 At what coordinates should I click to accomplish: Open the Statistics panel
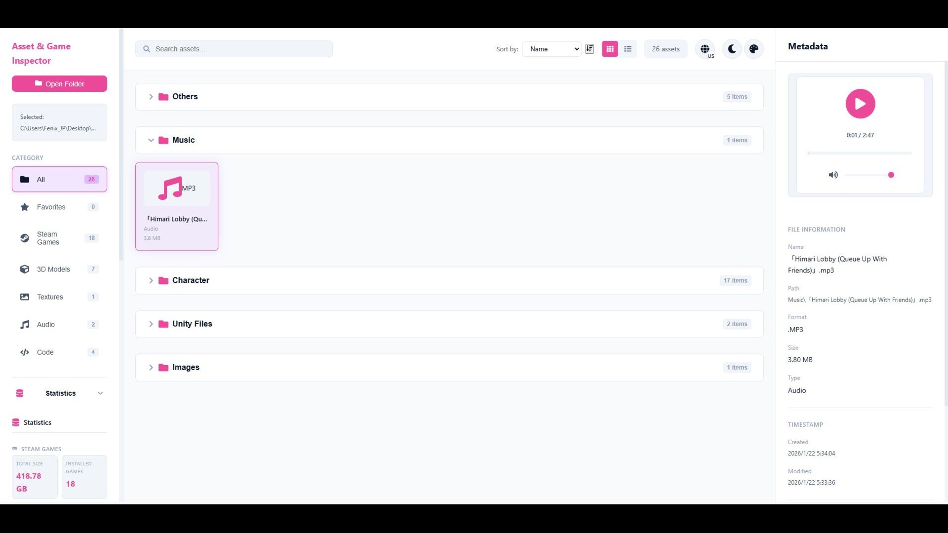coord(37,422)
